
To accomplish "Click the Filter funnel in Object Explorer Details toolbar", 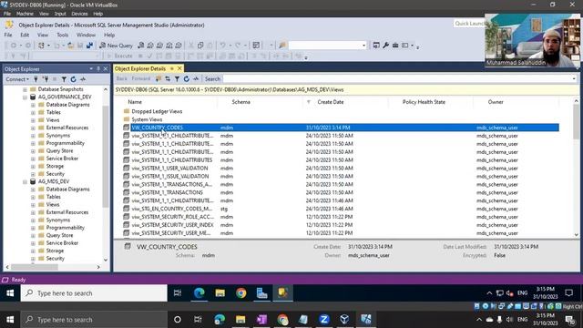I will 177,79.
